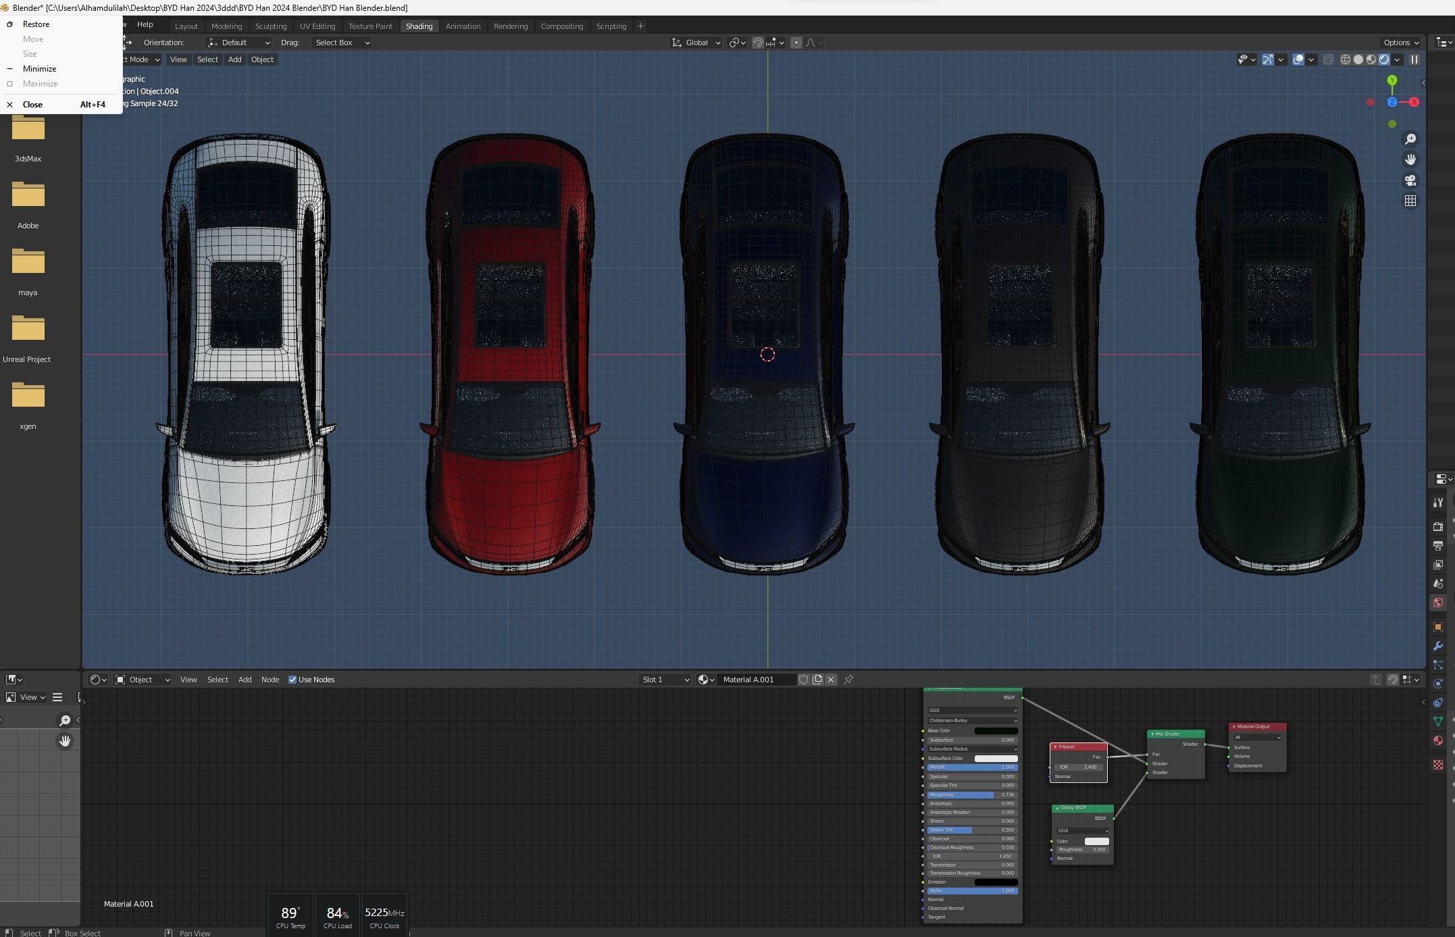This screenshot has width=1455, height=937.
Task: Click the green Y axis on gizmo
Action: coord(1392,80)
